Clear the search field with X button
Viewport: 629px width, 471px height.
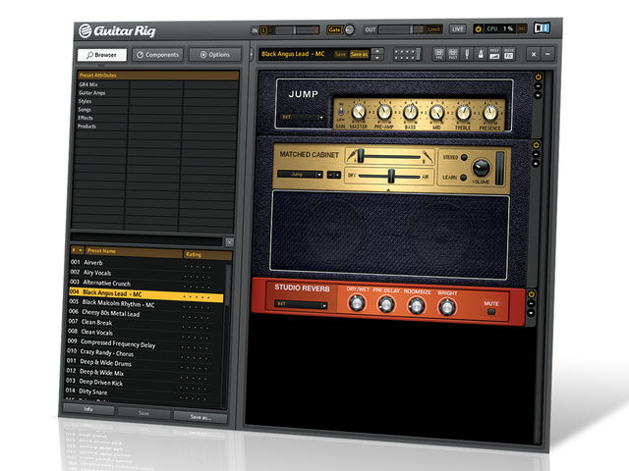coord(229,242)
